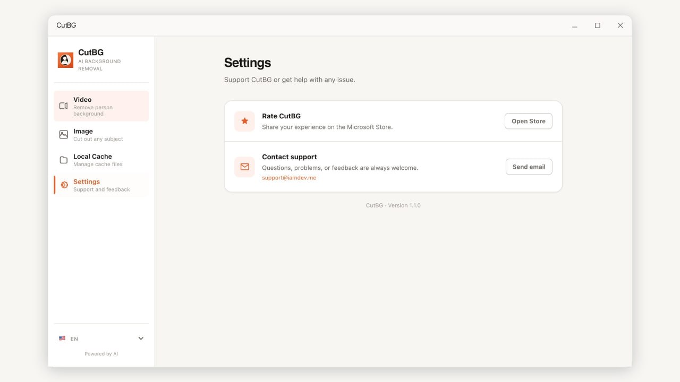
Task: Click the CutBG logo icon in sidebar
Action: (x=65, y=60)
